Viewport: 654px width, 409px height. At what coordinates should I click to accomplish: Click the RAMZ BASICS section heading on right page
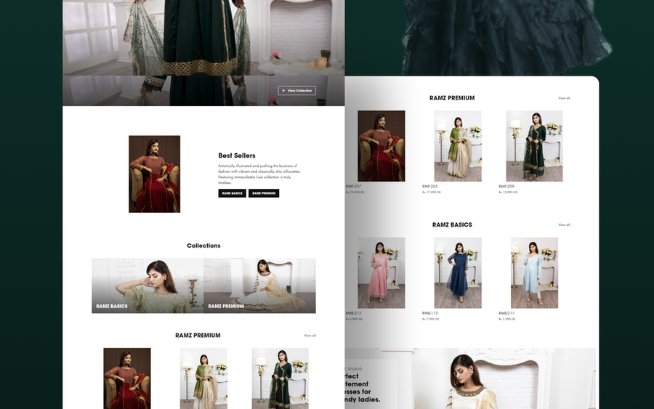tap(452, 224)
